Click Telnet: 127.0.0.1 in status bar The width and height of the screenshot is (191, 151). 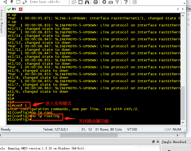point(55,130)
